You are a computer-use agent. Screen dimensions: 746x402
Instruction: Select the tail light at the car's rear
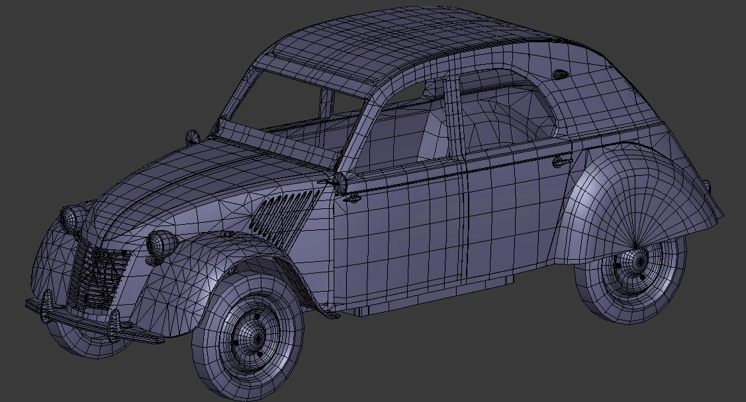coord(708,186)
